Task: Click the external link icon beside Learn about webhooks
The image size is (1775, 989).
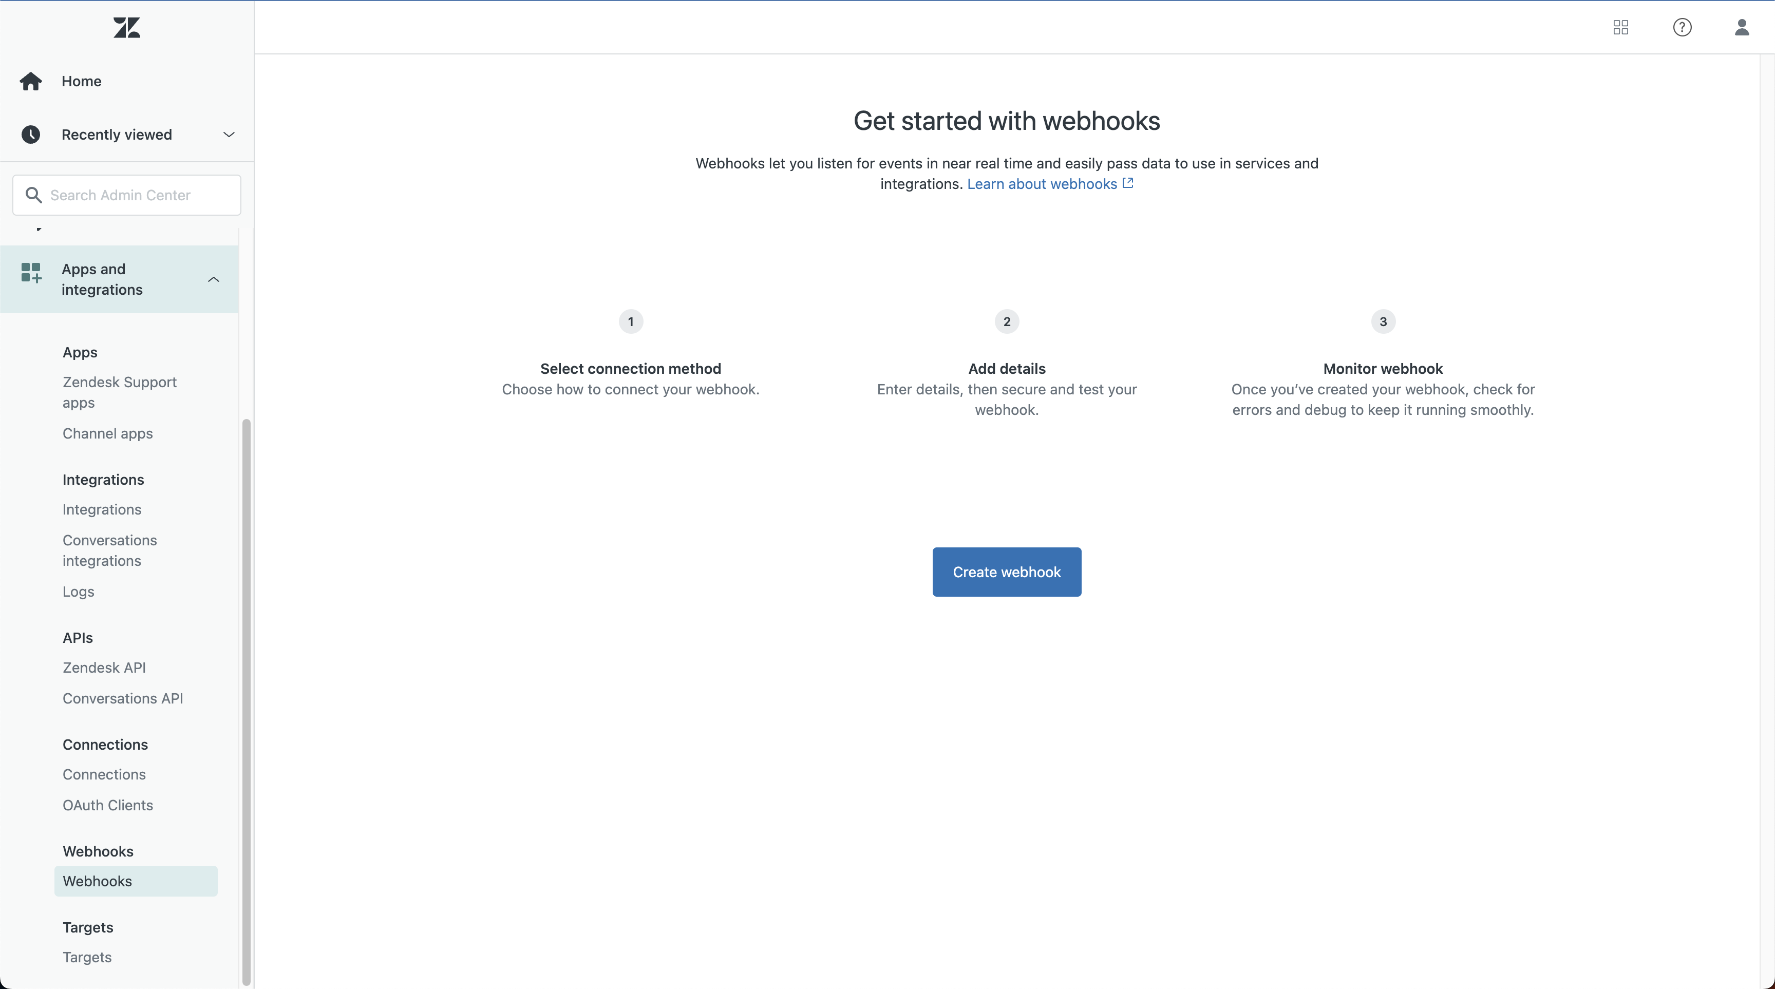Action: click(x=1128, y=183)
